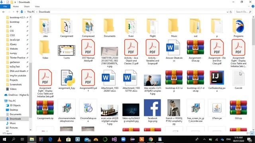Select 3557 Noman Abid.pdf file
The height and width of the screenshot is (143, 255).
[x=88, y=50]
